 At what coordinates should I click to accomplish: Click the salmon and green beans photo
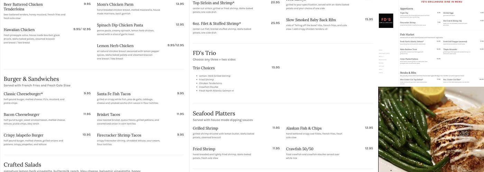click(431, 129)
